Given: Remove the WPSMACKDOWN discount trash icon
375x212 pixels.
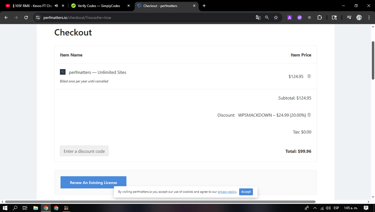Looking at the screenshot, I should [x=309, y=115].
